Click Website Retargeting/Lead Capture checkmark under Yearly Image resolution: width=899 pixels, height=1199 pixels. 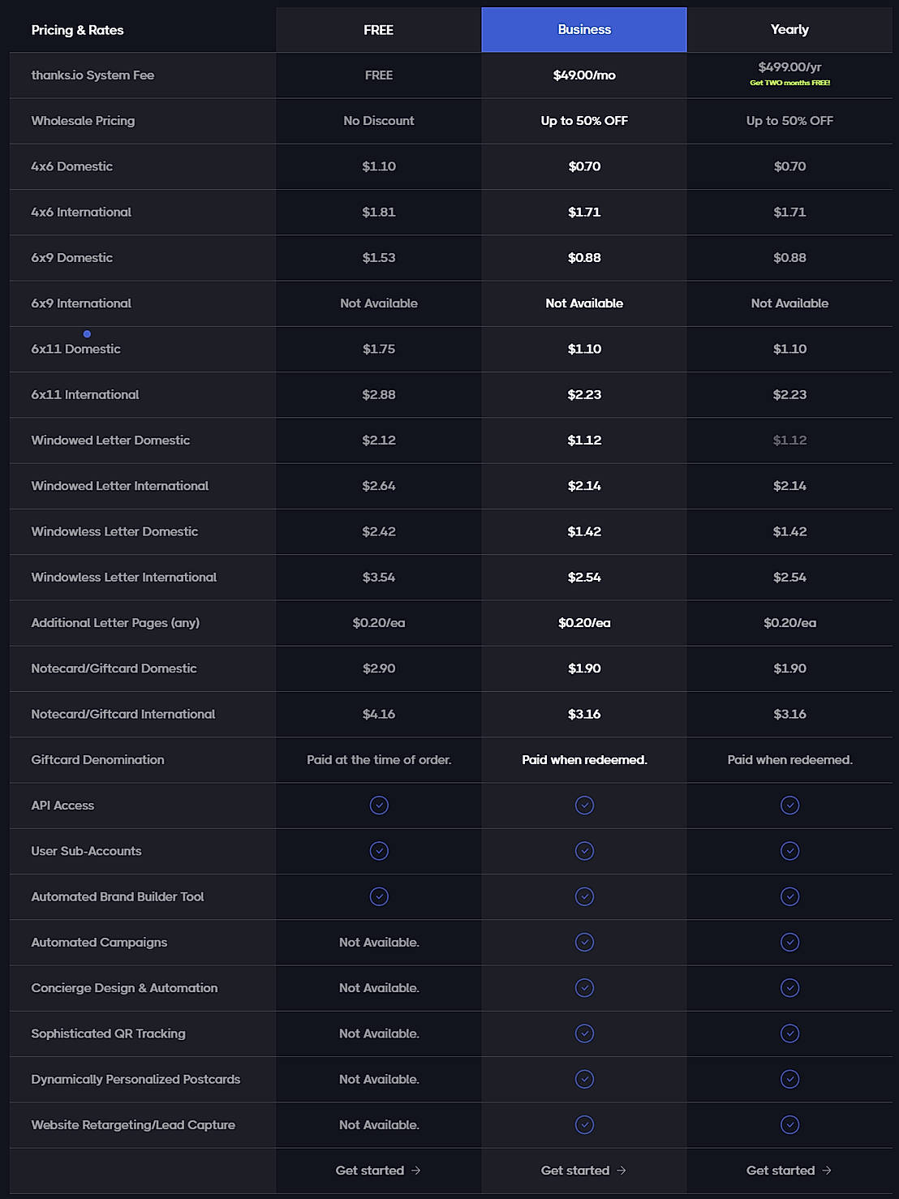pyautogui.click(x=789, y=1125)
